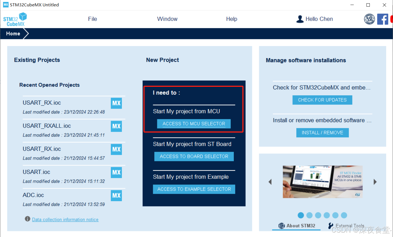This screenshot has height=237, width=393.
Task: Click the user profile silhouette icon
Action: [300, 19]
